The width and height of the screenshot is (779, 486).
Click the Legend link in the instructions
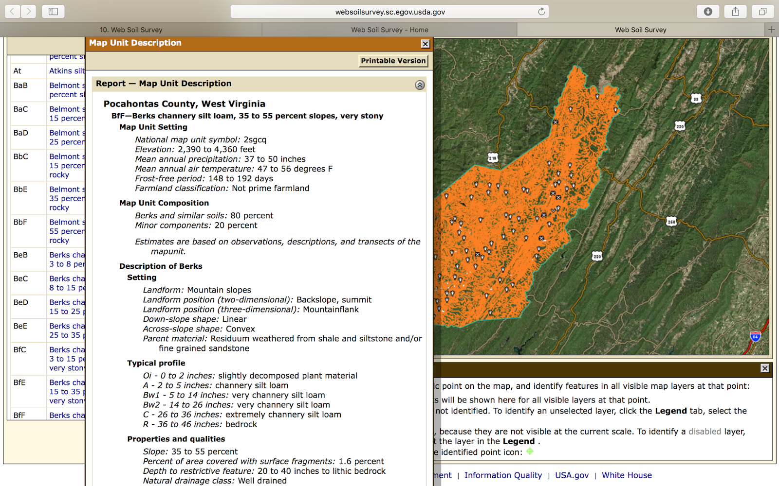coord(670,411)
